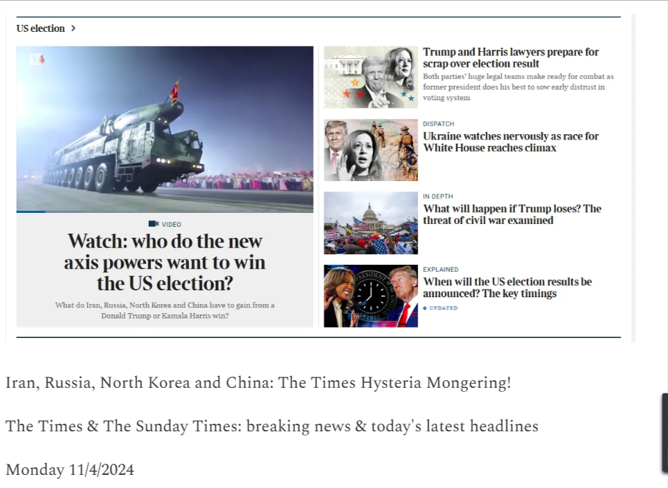Open the US election section link
The image size is (668, 488).
coord(40,28)
